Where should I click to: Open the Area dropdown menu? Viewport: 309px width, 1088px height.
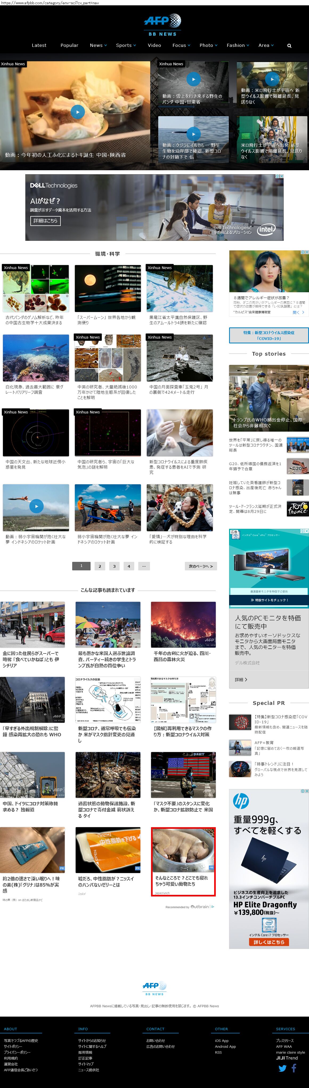tap(266, 46)
